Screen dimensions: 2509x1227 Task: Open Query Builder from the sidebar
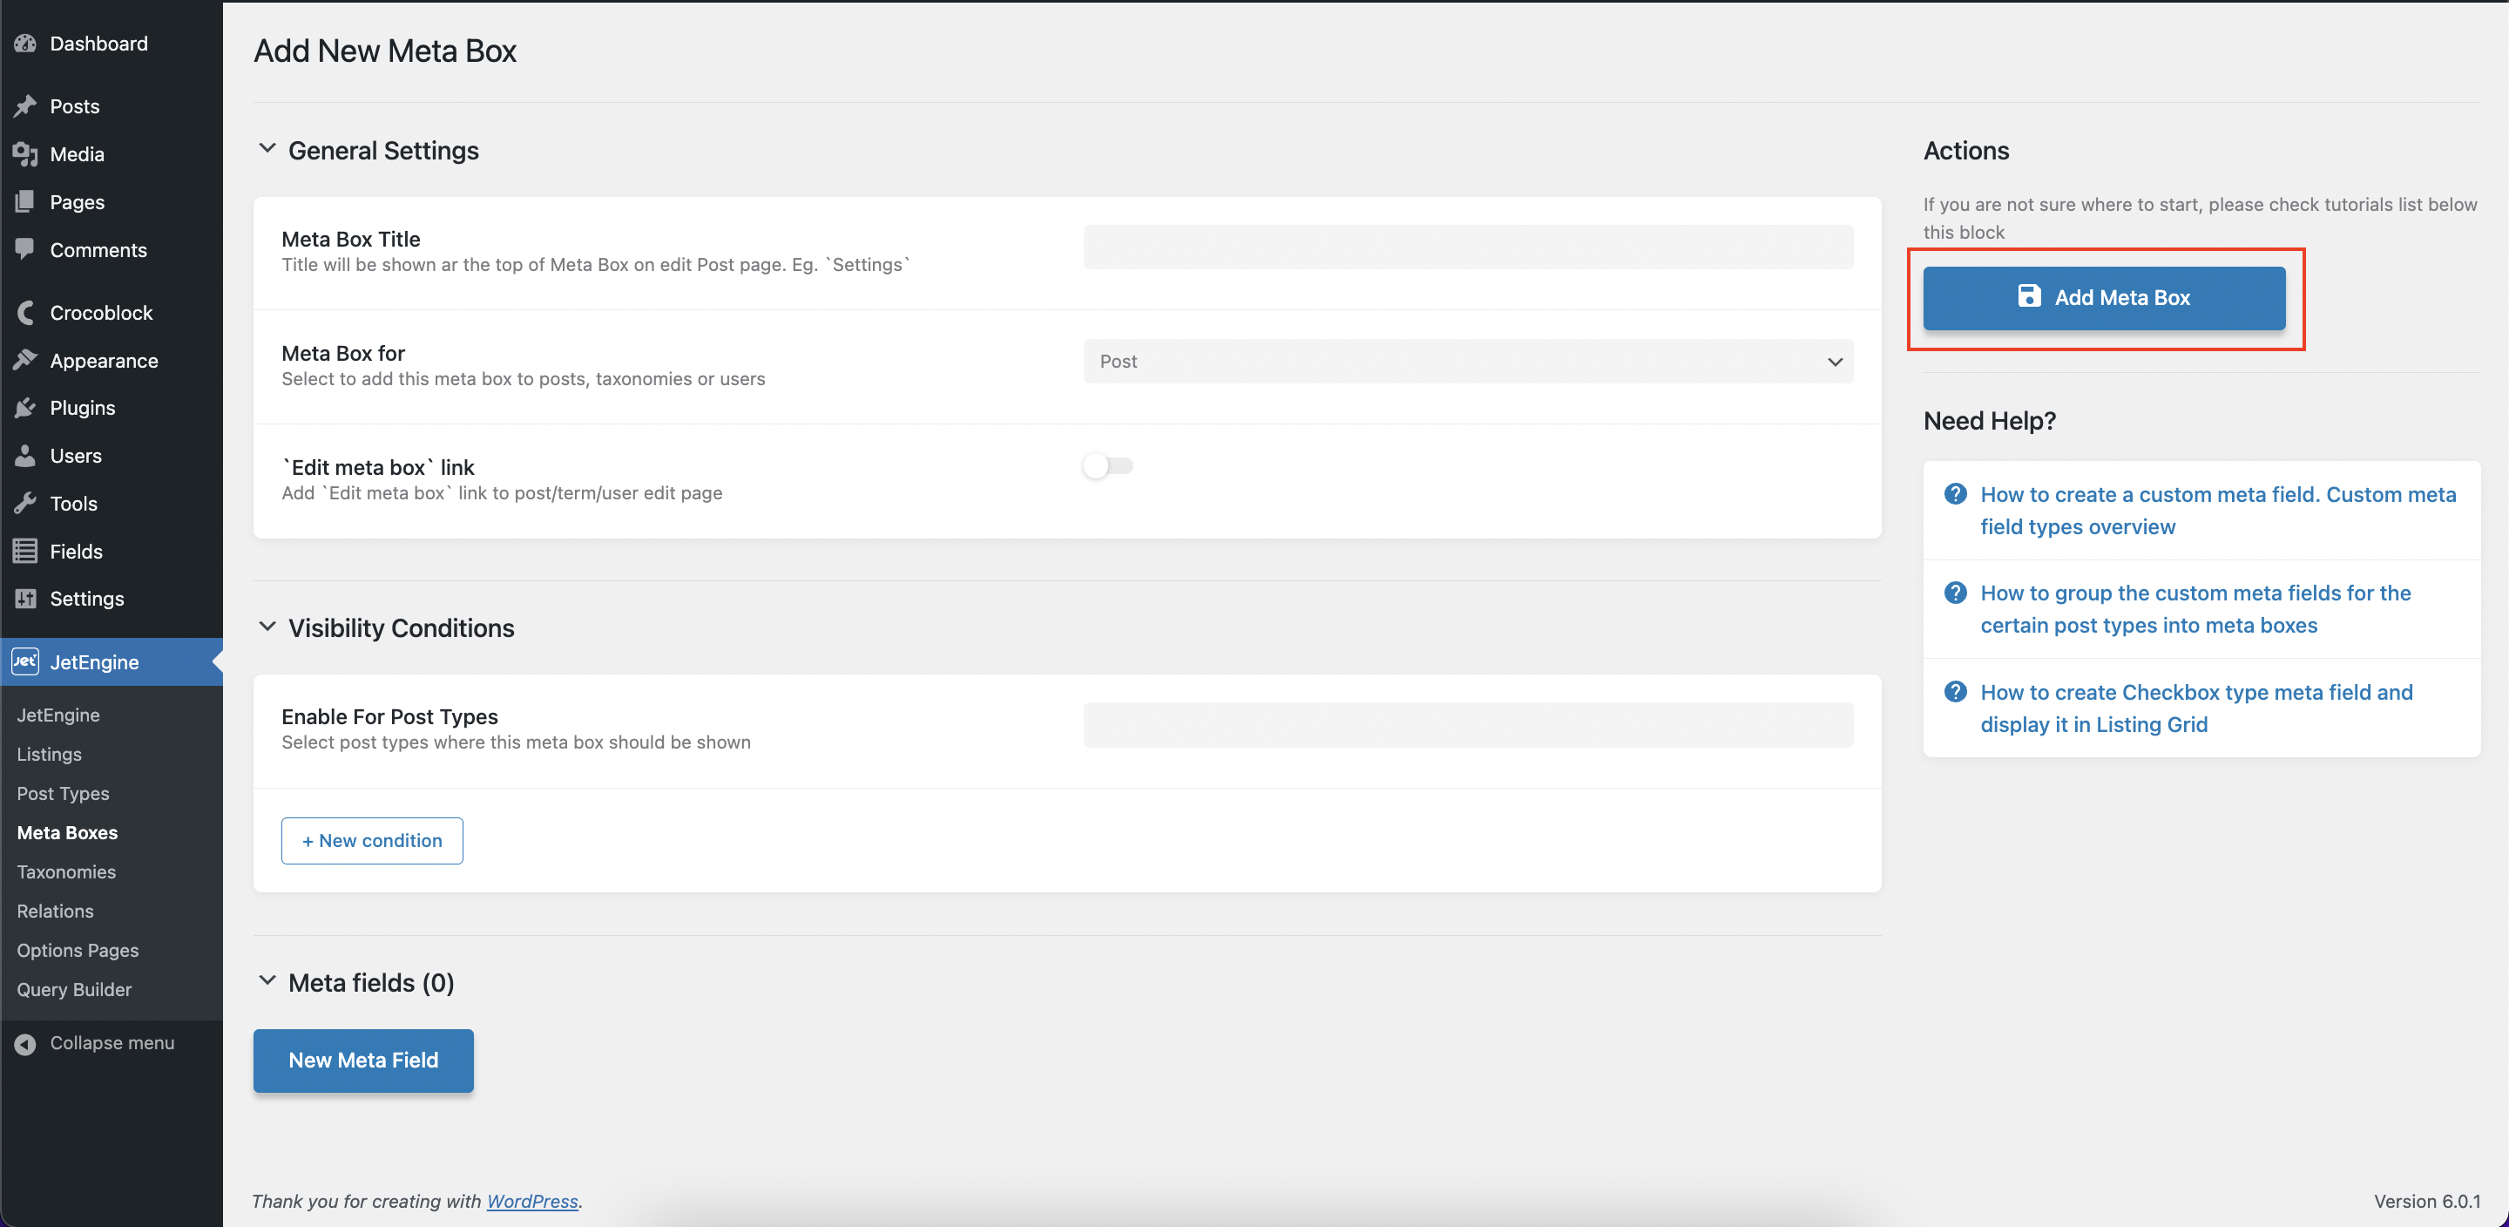tap(74, 989)
